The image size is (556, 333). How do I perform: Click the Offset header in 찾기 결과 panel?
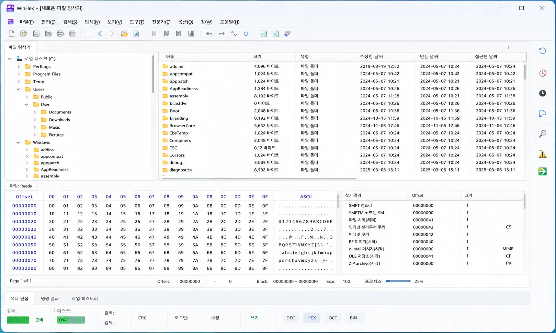click(434, 195)
